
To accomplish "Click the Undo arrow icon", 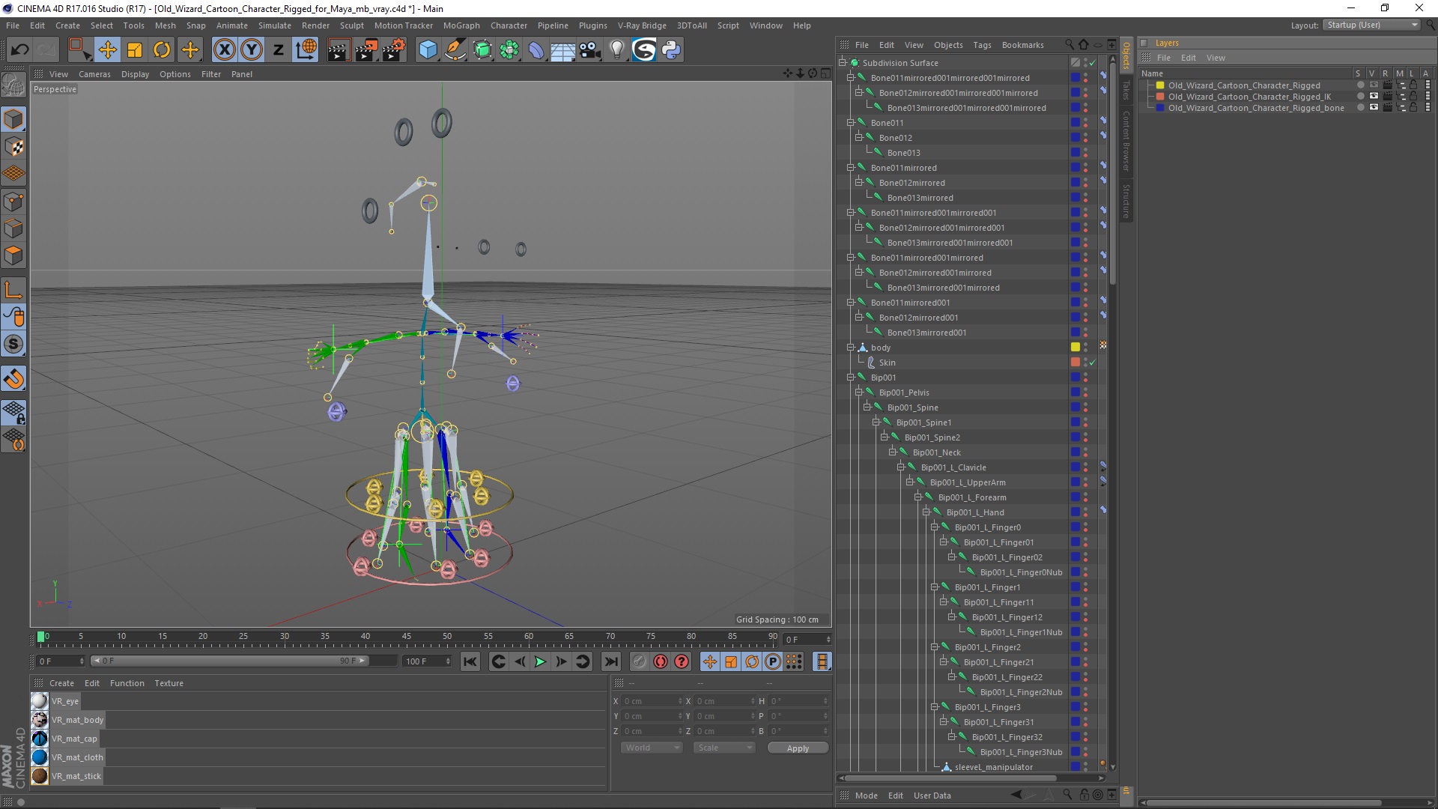I will [x=20, y=50].
